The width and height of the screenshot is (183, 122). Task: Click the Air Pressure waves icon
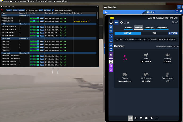point(146,75)
